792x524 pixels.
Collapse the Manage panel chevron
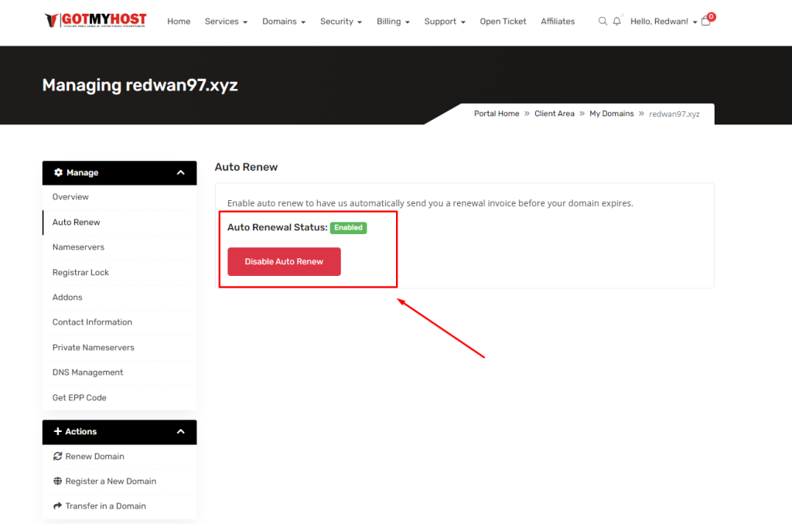(181, 173)
